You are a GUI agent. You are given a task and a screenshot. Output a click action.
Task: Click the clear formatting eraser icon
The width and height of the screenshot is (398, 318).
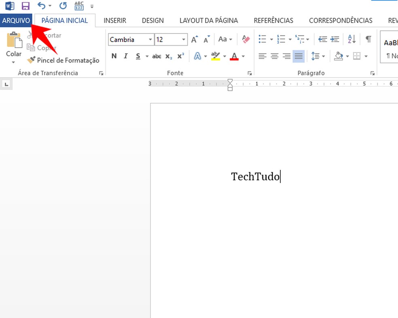pos(246,39)
